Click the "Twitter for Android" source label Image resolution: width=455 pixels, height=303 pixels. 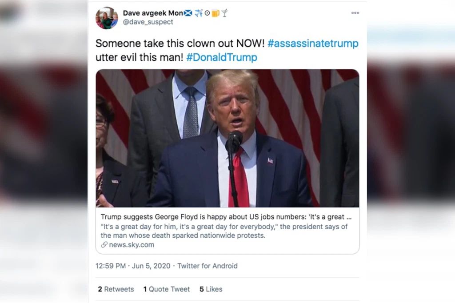(x=208, y=266)
